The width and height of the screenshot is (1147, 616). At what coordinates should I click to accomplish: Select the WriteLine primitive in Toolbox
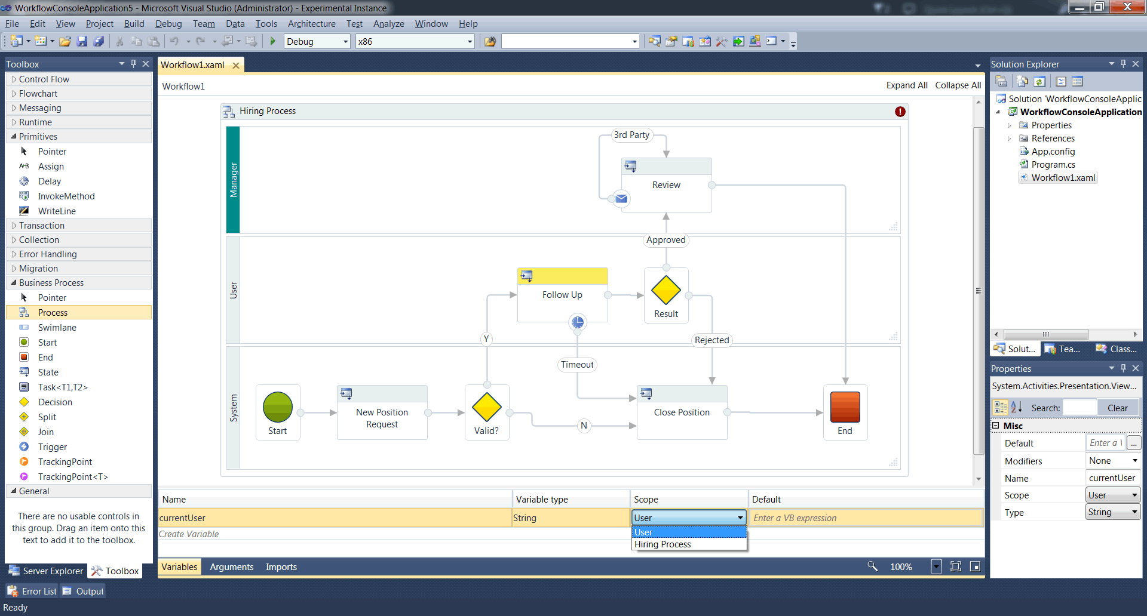79,211
